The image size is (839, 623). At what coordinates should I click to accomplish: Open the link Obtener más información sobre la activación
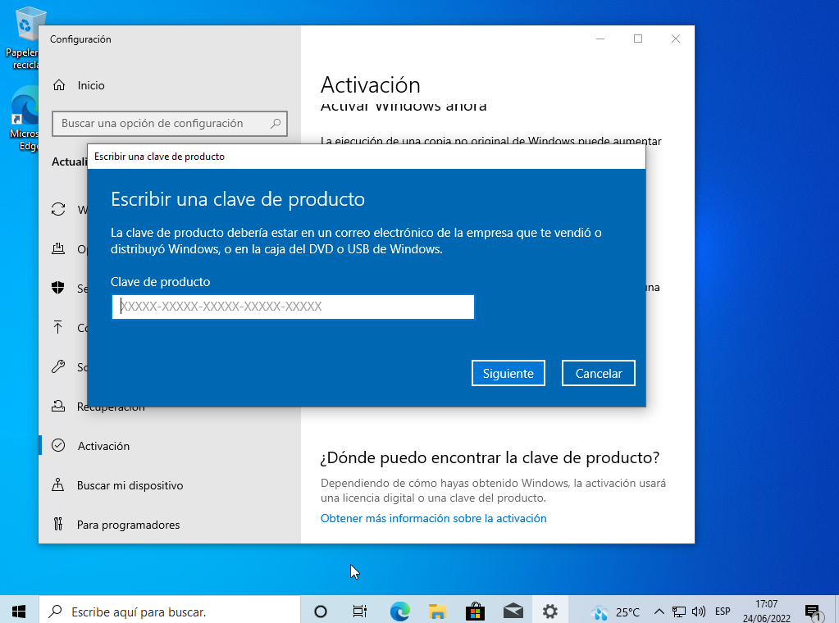[433, 518]
